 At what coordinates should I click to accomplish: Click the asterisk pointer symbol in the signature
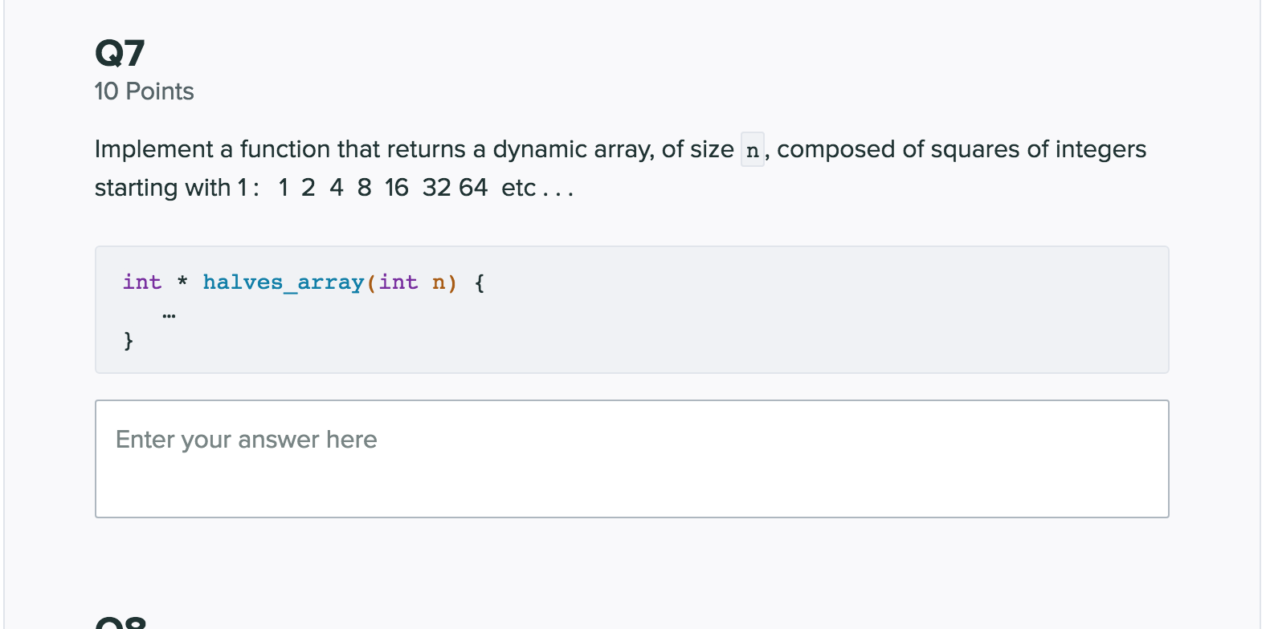point(182,282)
